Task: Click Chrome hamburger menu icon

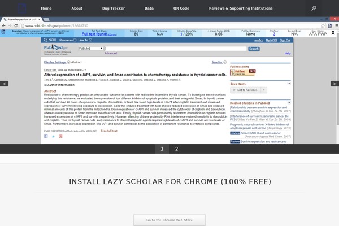Action: (x=337, y=25)
